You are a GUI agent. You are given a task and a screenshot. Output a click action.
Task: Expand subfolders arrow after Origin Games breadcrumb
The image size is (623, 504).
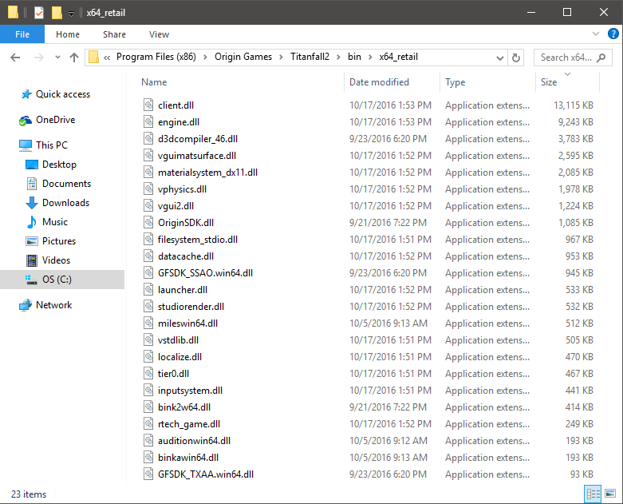click(281, 58)
